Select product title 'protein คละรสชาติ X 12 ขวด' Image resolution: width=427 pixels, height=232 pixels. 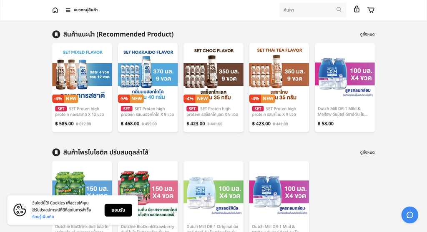click(80, 115)
